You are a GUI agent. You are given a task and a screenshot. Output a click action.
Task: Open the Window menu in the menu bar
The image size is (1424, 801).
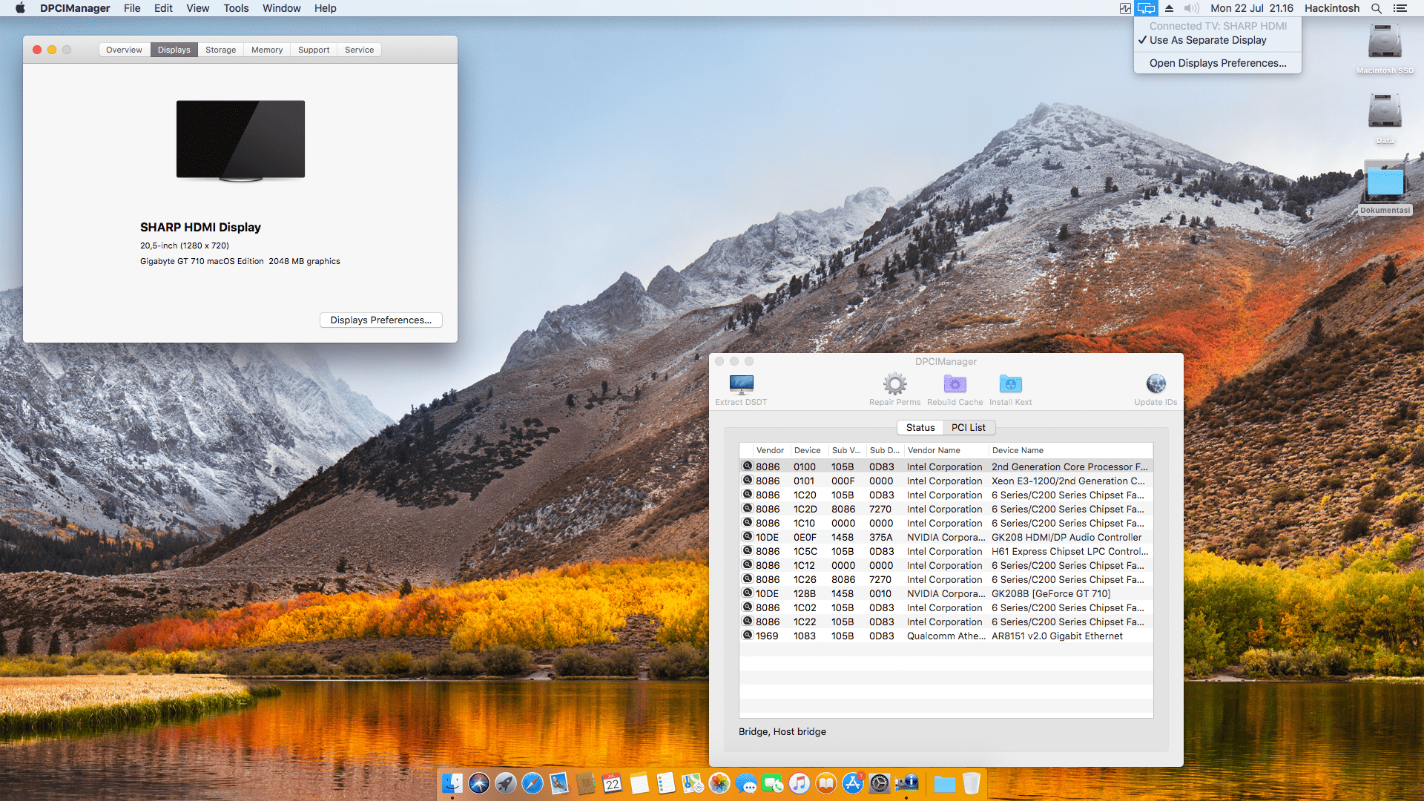point(281,8)
